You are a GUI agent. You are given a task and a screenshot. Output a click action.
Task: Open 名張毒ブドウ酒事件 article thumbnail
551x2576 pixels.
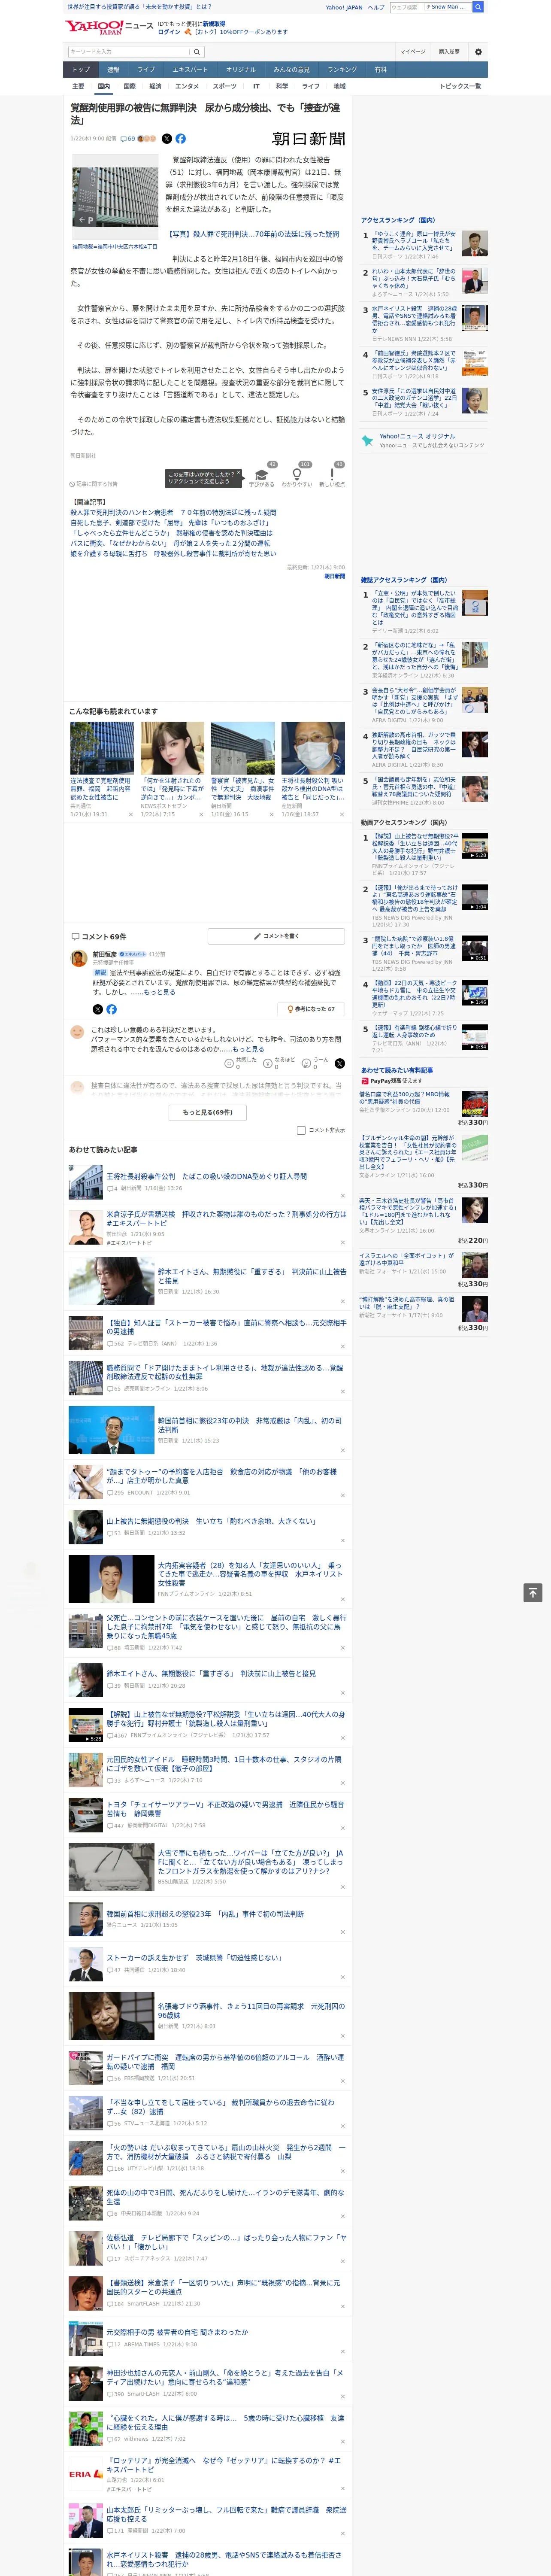(x=111, y=2017)
